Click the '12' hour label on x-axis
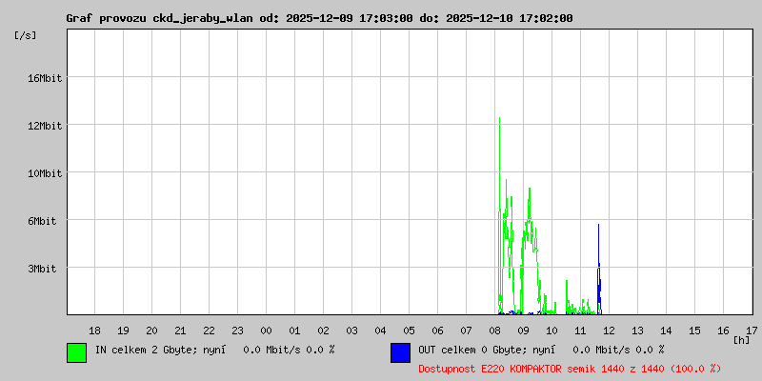Viewport: 762px width, 381px height. click(x=610, y=331)
